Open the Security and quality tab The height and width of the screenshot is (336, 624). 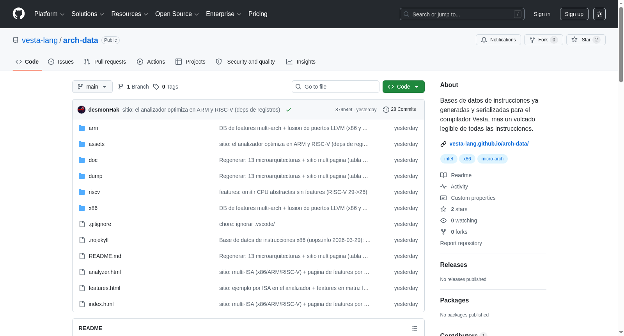[x=245, y=62]
